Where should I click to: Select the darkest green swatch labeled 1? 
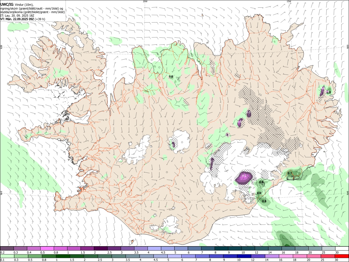click(x=63, y=256)
